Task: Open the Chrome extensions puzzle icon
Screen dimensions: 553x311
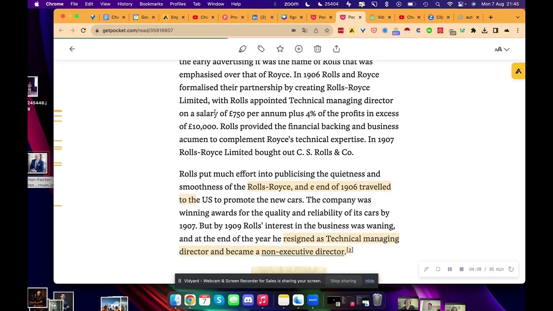Action: pyautogui.click(x=474, y=31)
